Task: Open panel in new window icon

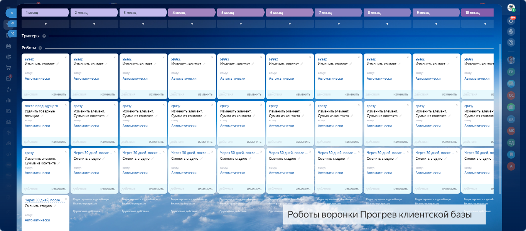Action: [x=12, y=34]
